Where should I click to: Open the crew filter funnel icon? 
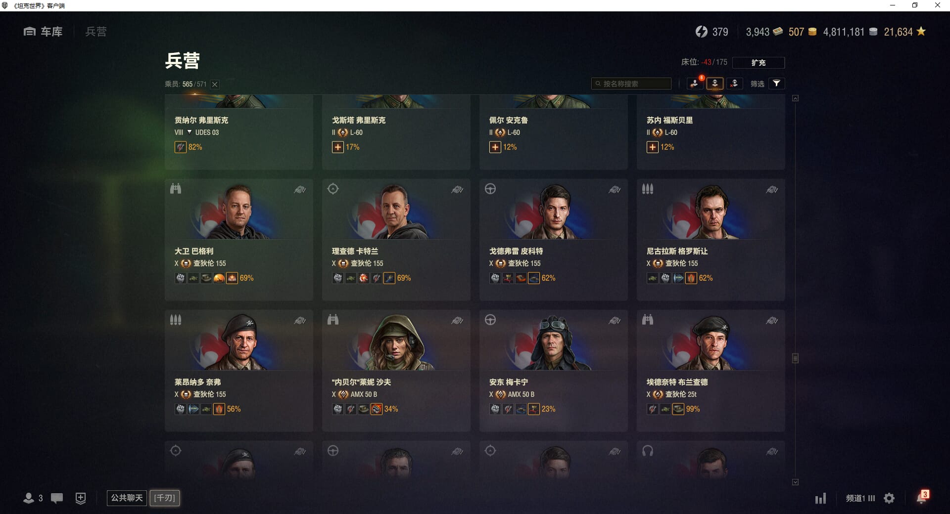[x=777, y=84]
